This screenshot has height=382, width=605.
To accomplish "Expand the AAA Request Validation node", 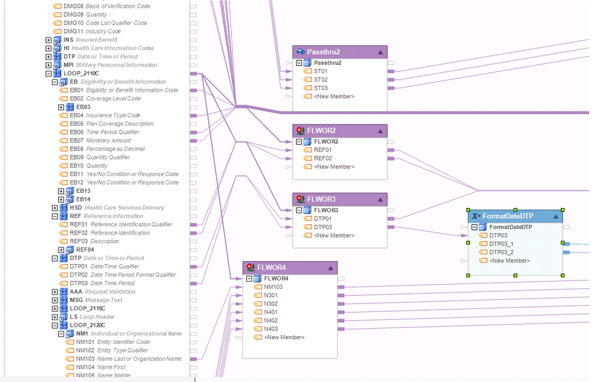I will [x=55, y=292].
